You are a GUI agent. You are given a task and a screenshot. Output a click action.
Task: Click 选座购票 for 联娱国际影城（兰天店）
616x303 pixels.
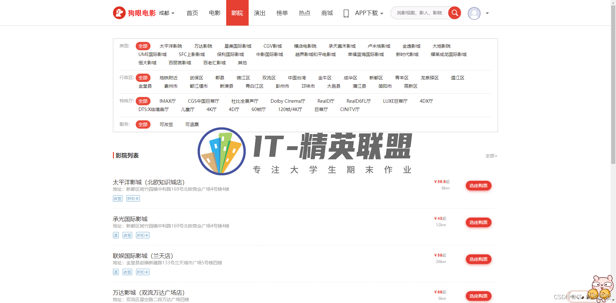pyautogui.click(x=478, y=259)
